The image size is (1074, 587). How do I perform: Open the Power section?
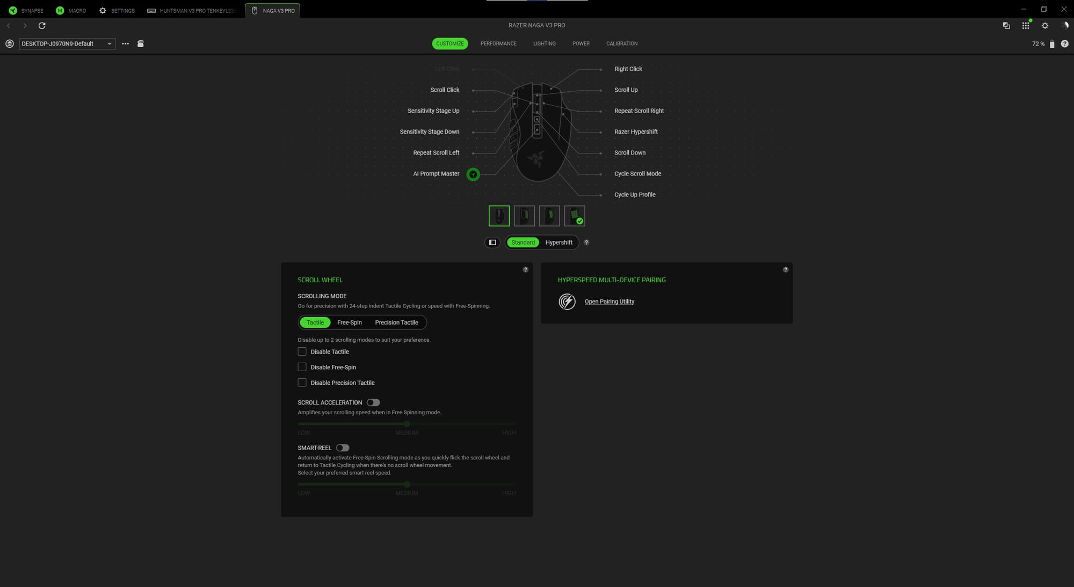click(x=581, y=43)
